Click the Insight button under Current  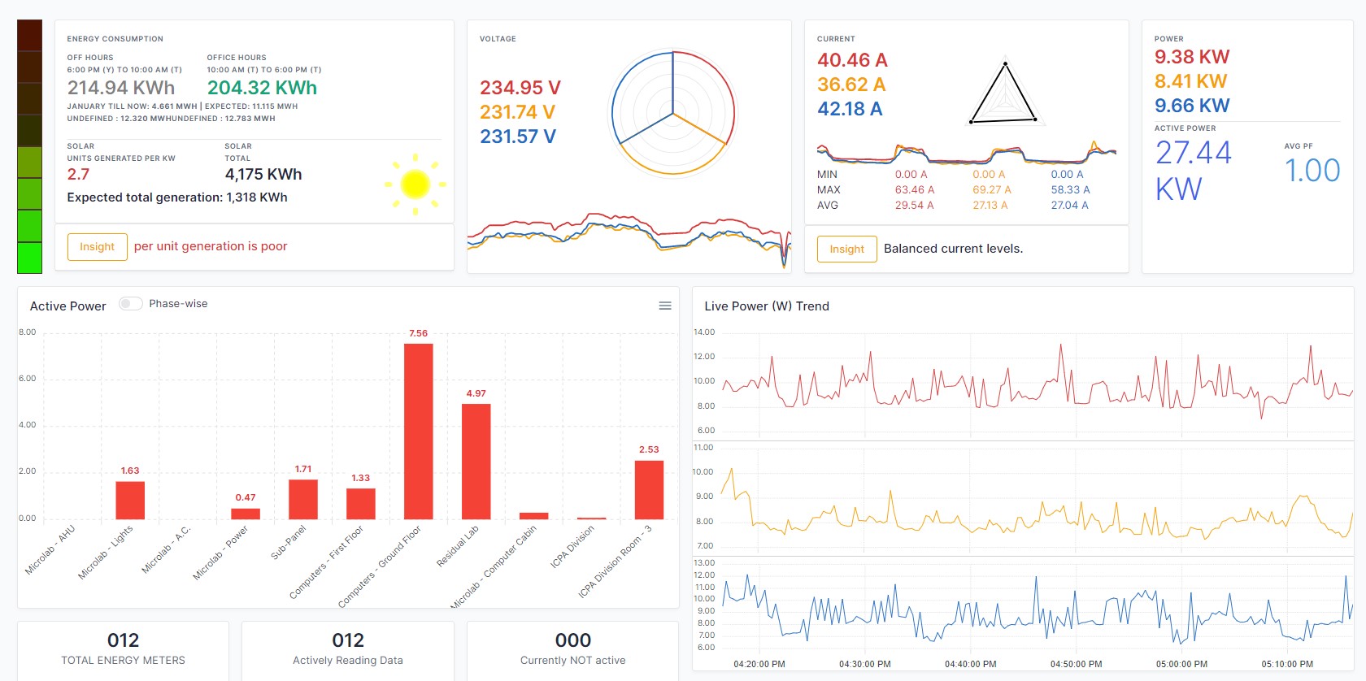(847, 249)
